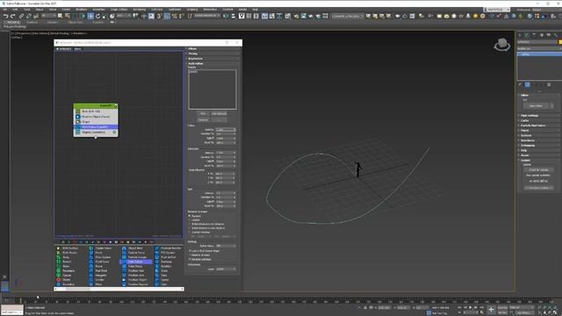
Task: Click the Select Object arrow tool
Action: tap(60, 16)
